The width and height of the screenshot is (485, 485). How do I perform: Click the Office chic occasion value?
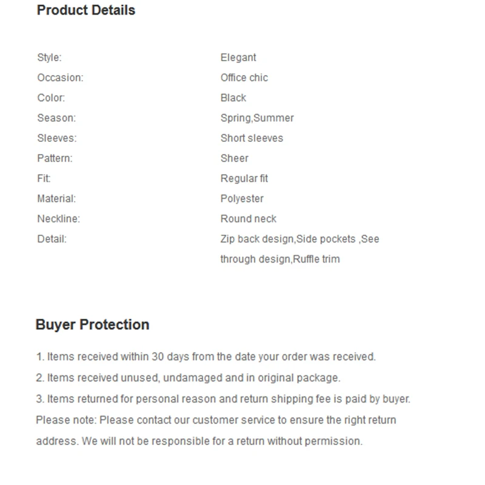point(244,78)
